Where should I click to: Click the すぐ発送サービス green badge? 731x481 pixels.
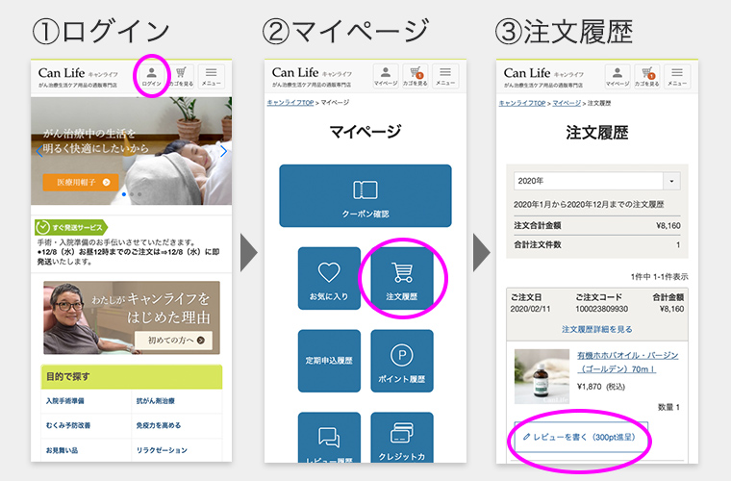(71, 227)
